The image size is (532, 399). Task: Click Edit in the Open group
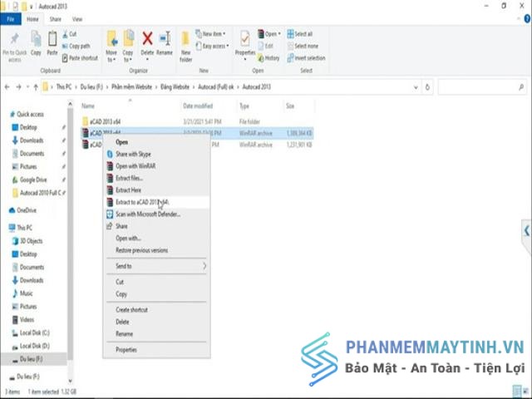[x=266, y=46]
